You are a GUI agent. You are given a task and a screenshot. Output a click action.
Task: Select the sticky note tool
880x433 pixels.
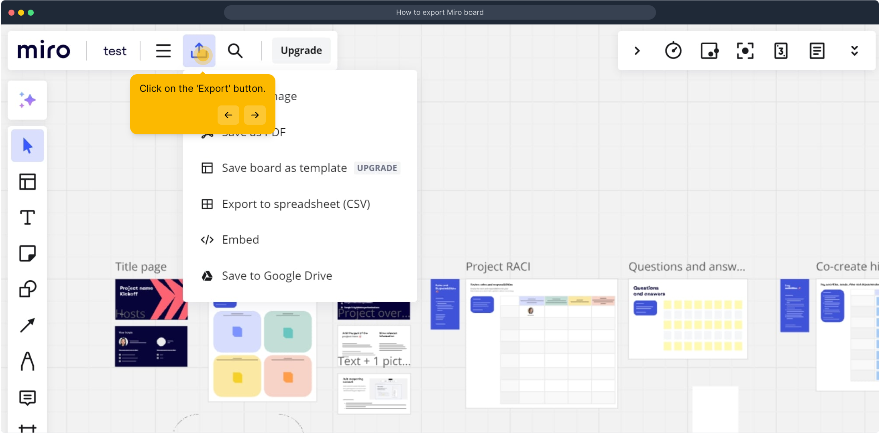[27, 253]
